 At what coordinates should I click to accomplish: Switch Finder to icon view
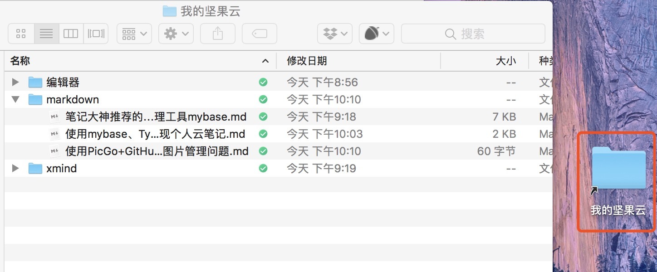(21, 34)
